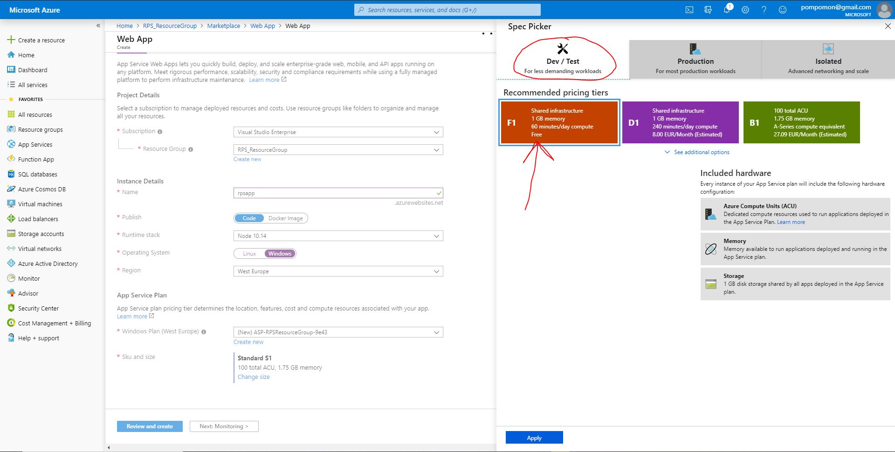This screenshot has height=452, width=895.
Task: Select Docker Image publish option
Action: point(285,218)
